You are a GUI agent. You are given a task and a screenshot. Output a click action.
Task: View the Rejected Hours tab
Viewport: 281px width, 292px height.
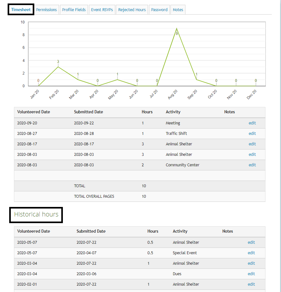click(x=132, y=10)
